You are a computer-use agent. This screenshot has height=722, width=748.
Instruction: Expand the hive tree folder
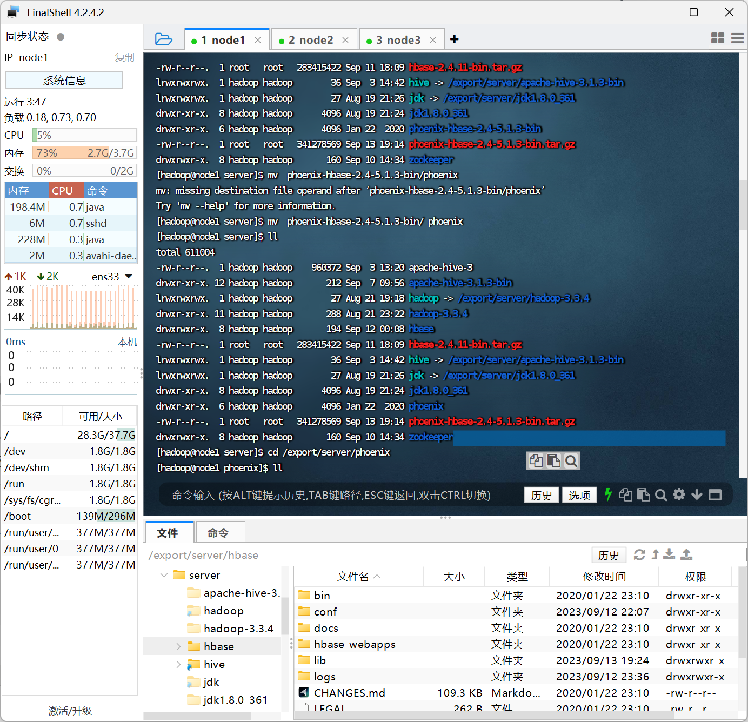[x=178, y=664]
